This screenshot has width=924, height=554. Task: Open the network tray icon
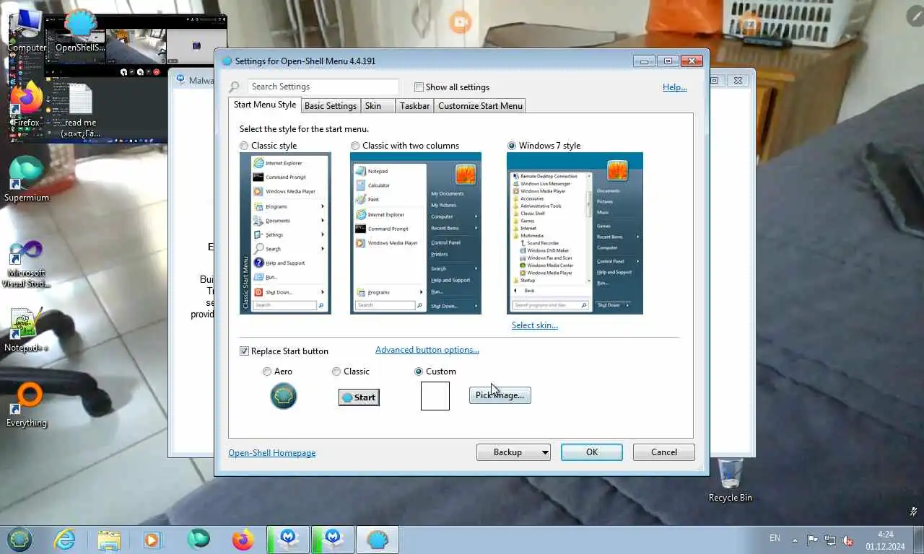[830, 540]
